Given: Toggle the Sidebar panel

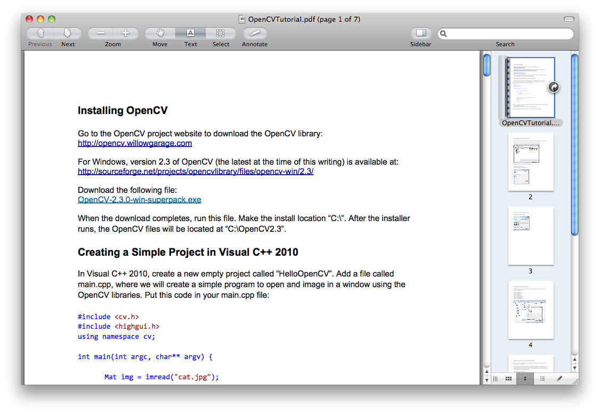Looking at the screenshot, I should 420,33.
